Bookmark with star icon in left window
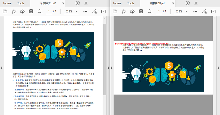220x115 pixels. point(14,11)
